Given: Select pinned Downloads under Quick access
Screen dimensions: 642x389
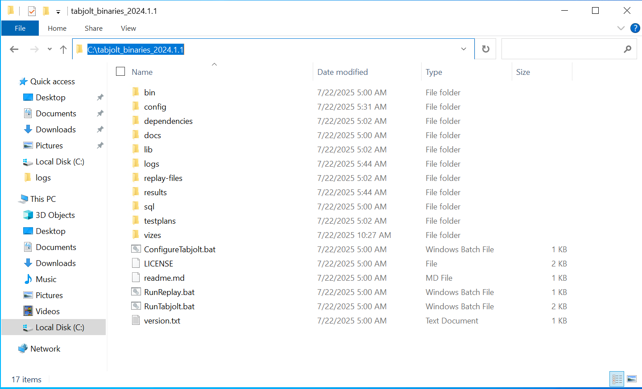Looking at the screenshot, I should pyautogui.click(x=56, y=130).
